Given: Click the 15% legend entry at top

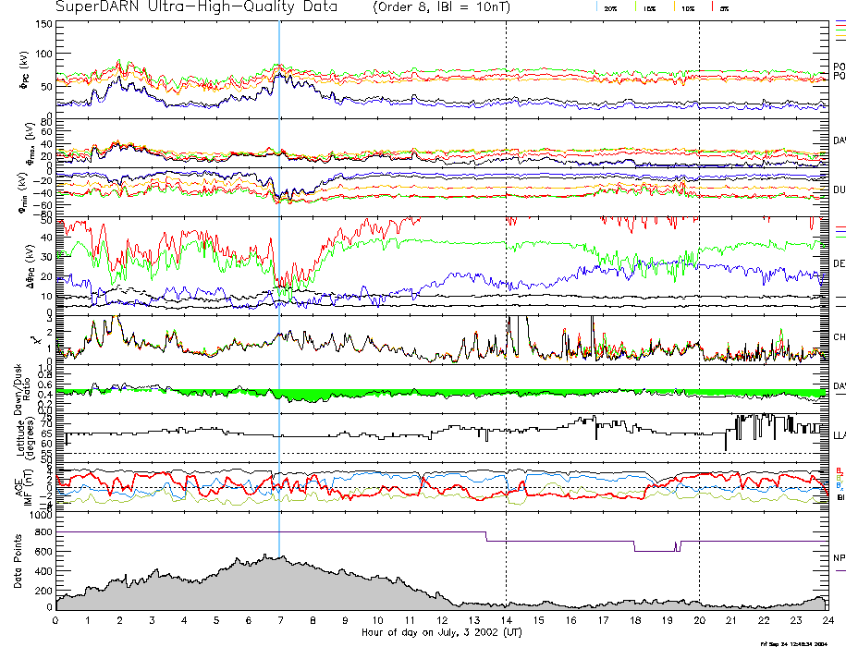Looking at the screenshot, I should [649, 7].
